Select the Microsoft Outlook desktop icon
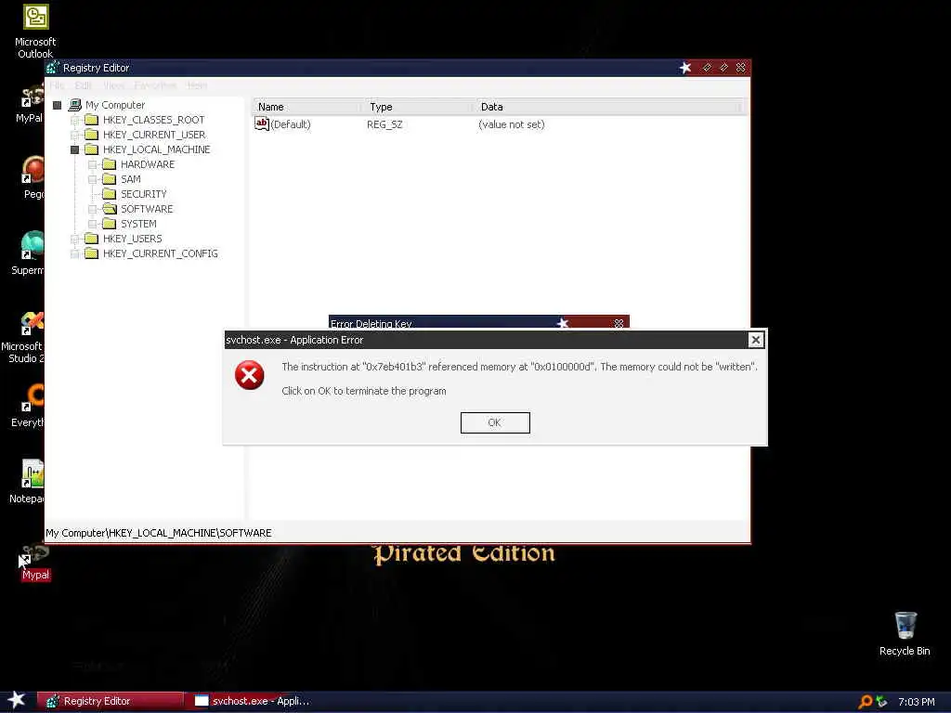951x713 pixels. (x=35, y=31)
